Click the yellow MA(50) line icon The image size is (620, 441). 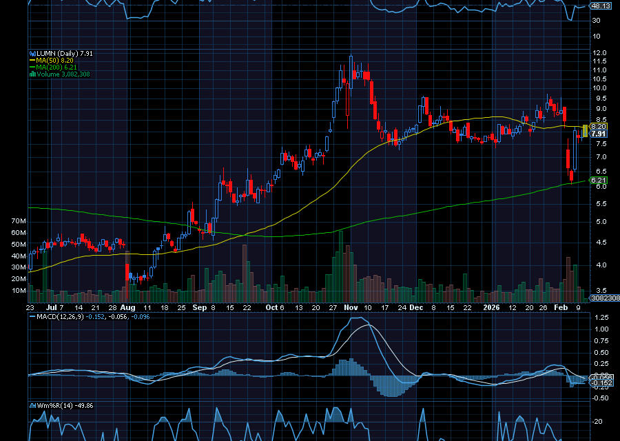pyautogui.click(x=32, y=60)
